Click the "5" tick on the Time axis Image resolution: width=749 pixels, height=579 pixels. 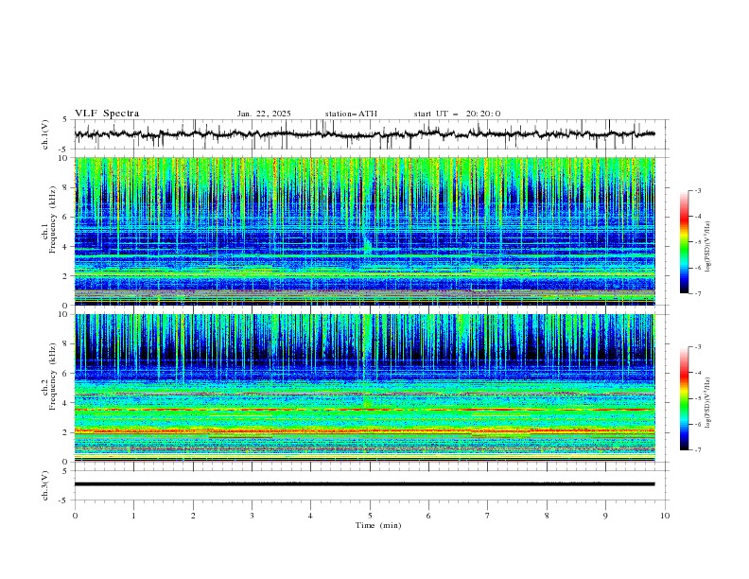[x=370, y=516]
